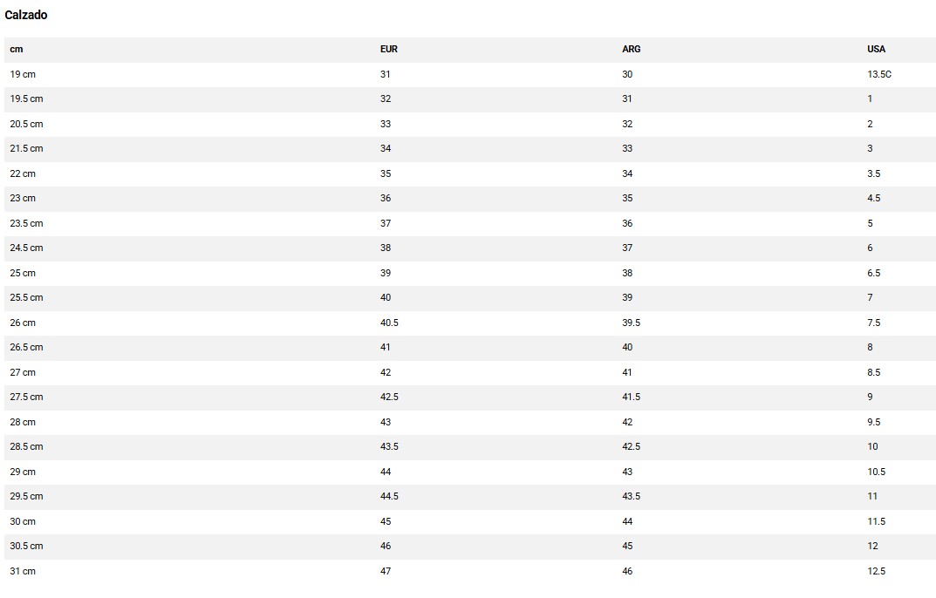Screen dimensions: 936x598
Task: Click the 31 cm row label
Action: tap(23, 571)
